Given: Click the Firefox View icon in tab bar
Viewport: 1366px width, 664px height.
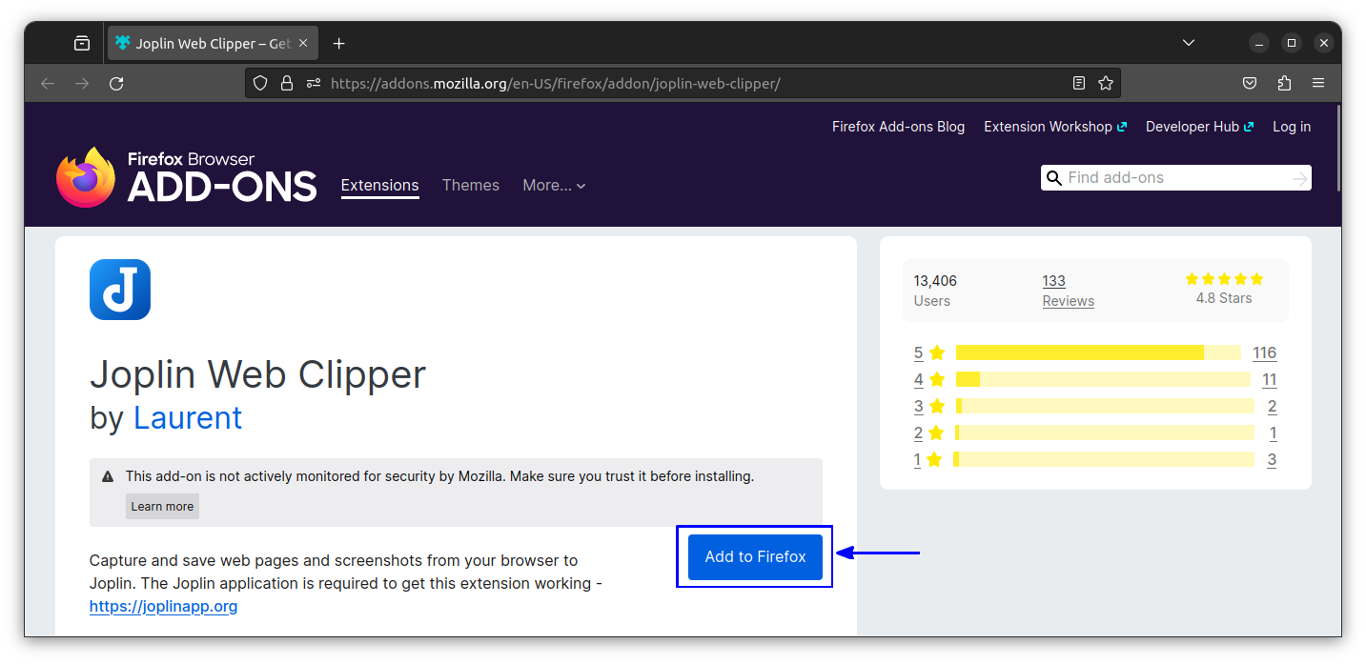Looking at the screenshot, I should point(82,43).
